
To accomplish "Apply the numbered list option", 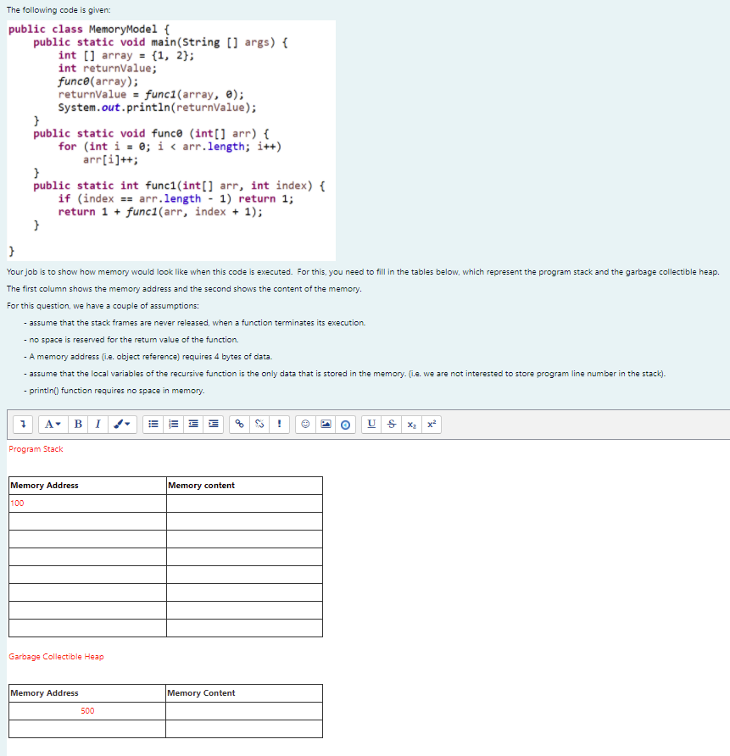I will pyautogui.click(x=173, y=424).
